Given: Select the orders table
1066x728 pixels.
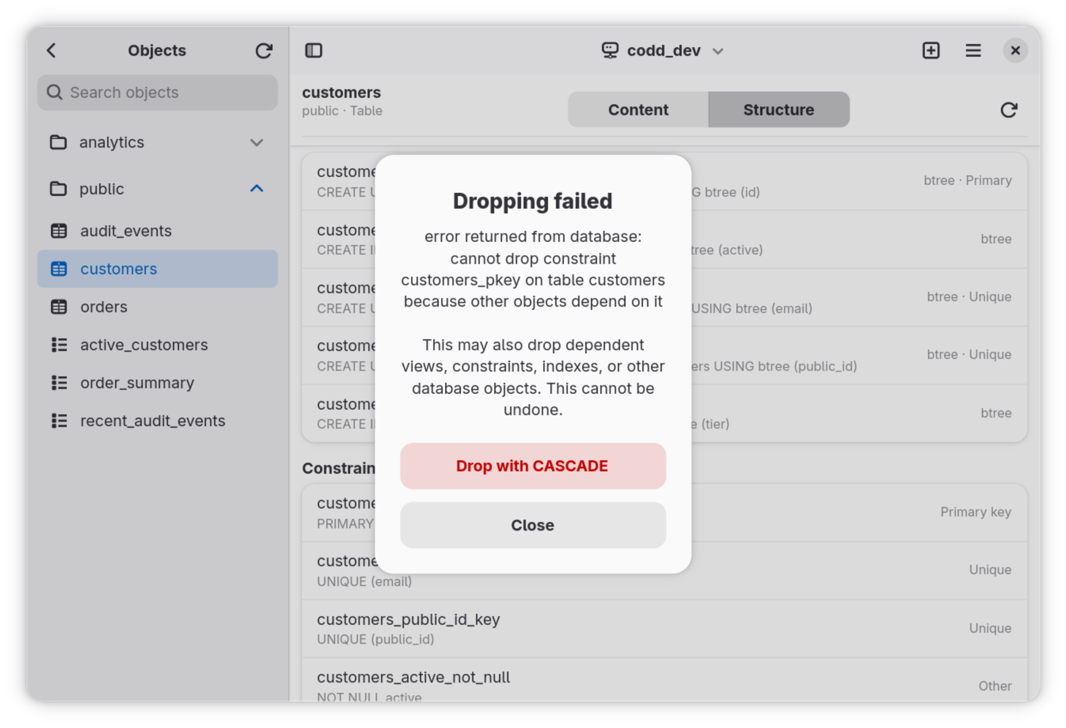Looking at the screenshot, I should pyautogui.click(x=157, y=306).
